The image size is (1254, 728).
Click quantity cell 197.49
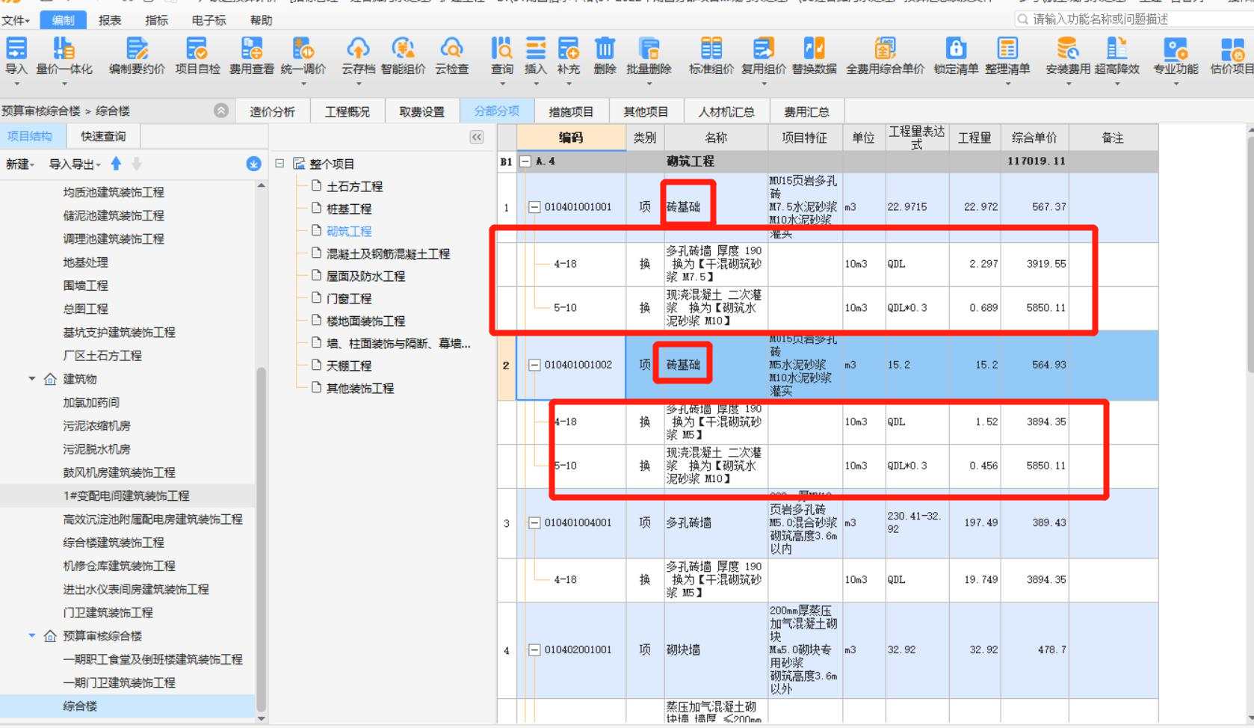tap(975, 522)
